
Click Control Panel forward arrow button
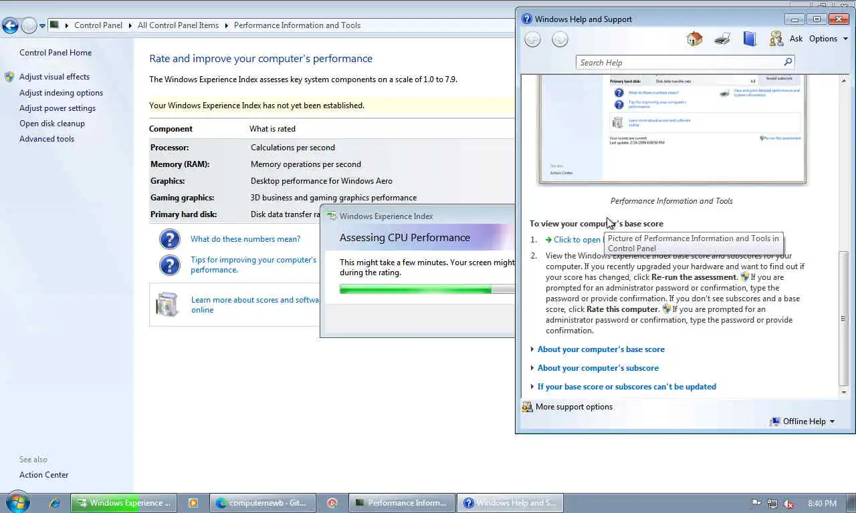point(29,25)
